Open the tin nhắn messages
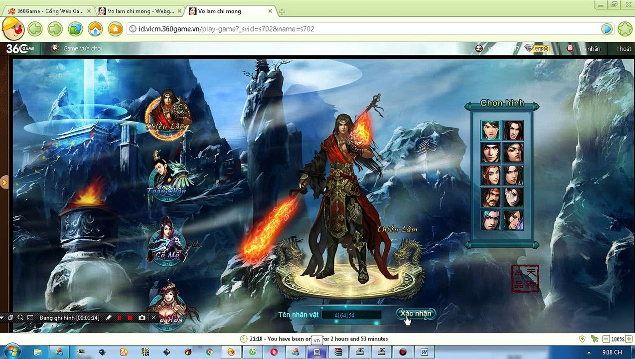 click(584, 48)
